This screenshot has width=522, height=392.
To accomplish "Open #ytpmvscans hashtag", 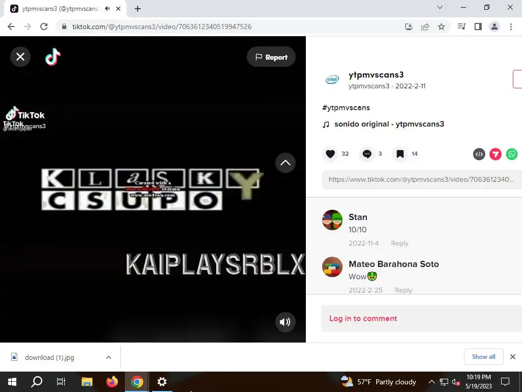I will pyautogui.click(x=346, y=108).
